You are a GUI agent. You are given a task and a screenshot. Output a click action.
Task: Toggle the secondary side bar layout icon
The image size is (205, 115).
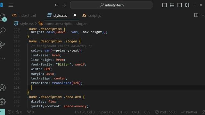[179, 5]
